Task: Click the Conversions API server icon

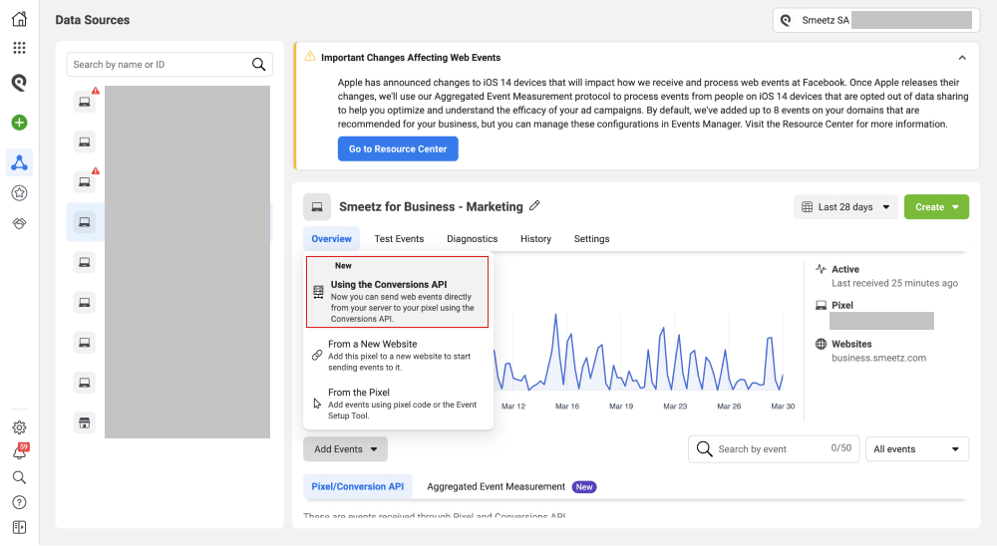Action: pos(318,292)
